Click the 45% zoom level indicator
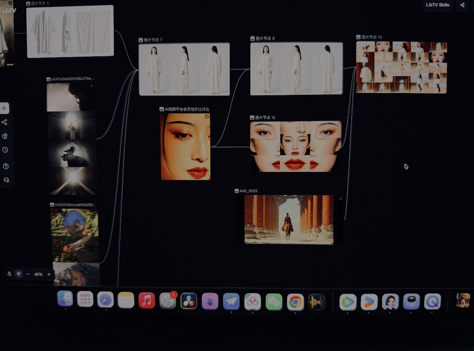 (x=38, y=274)
